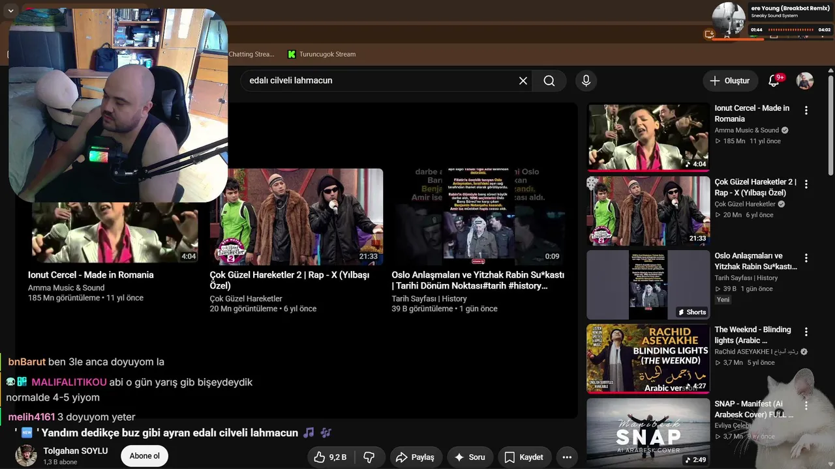
Task: Open sidebar thumbnail for Çok Güzel Hareketler 2
Action: click(x=648, y=211)
